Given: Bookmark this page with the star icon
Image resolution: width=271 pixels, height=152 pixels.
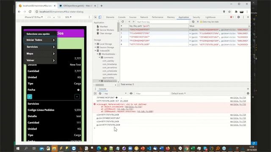Looking at the screenshot, I should point(230,12).
